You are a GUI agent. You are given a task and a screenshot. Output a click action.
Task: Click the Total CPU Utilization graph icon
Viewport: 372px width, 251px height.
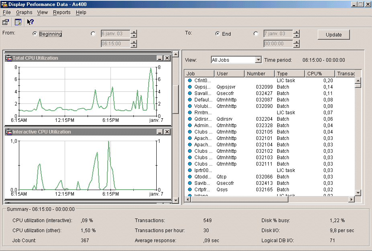[x=8, y=58]
